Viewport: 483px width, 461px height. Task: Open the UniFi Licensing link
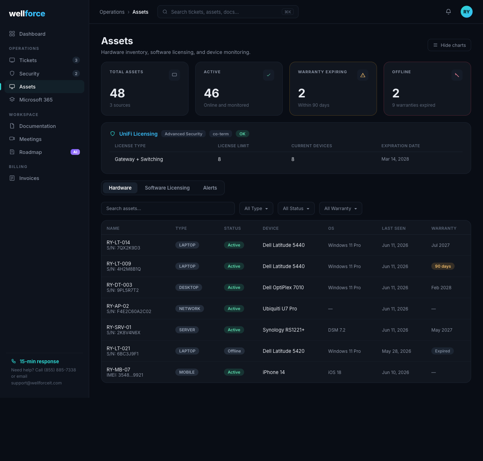pyautogui.click(x=138, y=134)
